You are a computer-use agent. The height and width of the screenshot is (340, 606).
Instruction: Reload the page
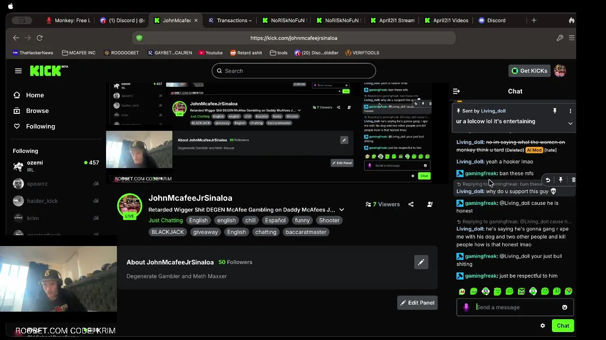point(40,38)
